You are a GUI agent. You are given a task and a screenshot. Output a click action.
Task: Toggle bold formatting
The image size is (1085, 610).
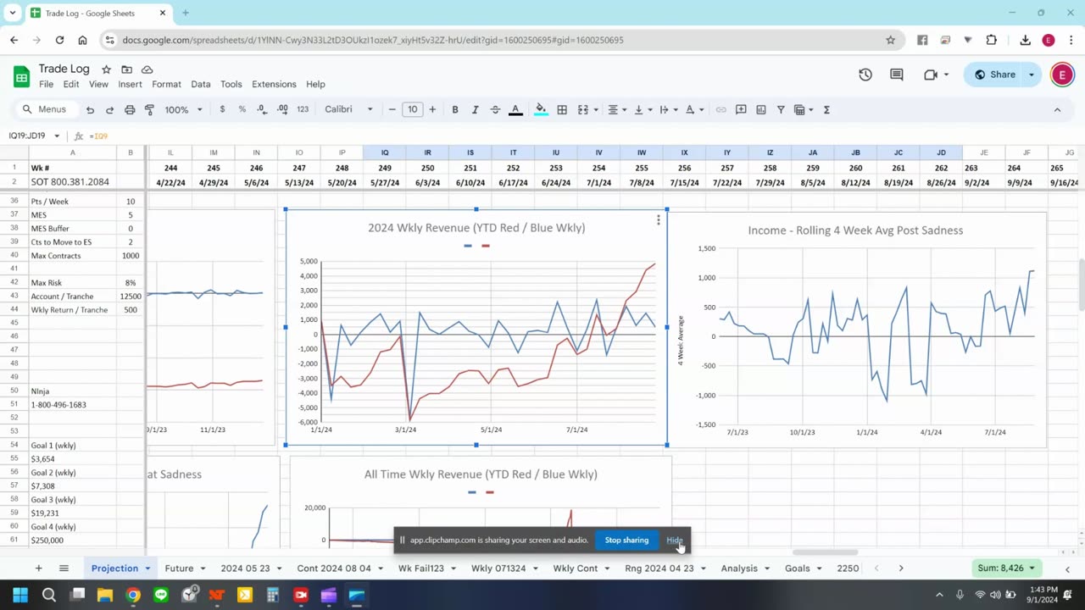(x=455, y=109)
